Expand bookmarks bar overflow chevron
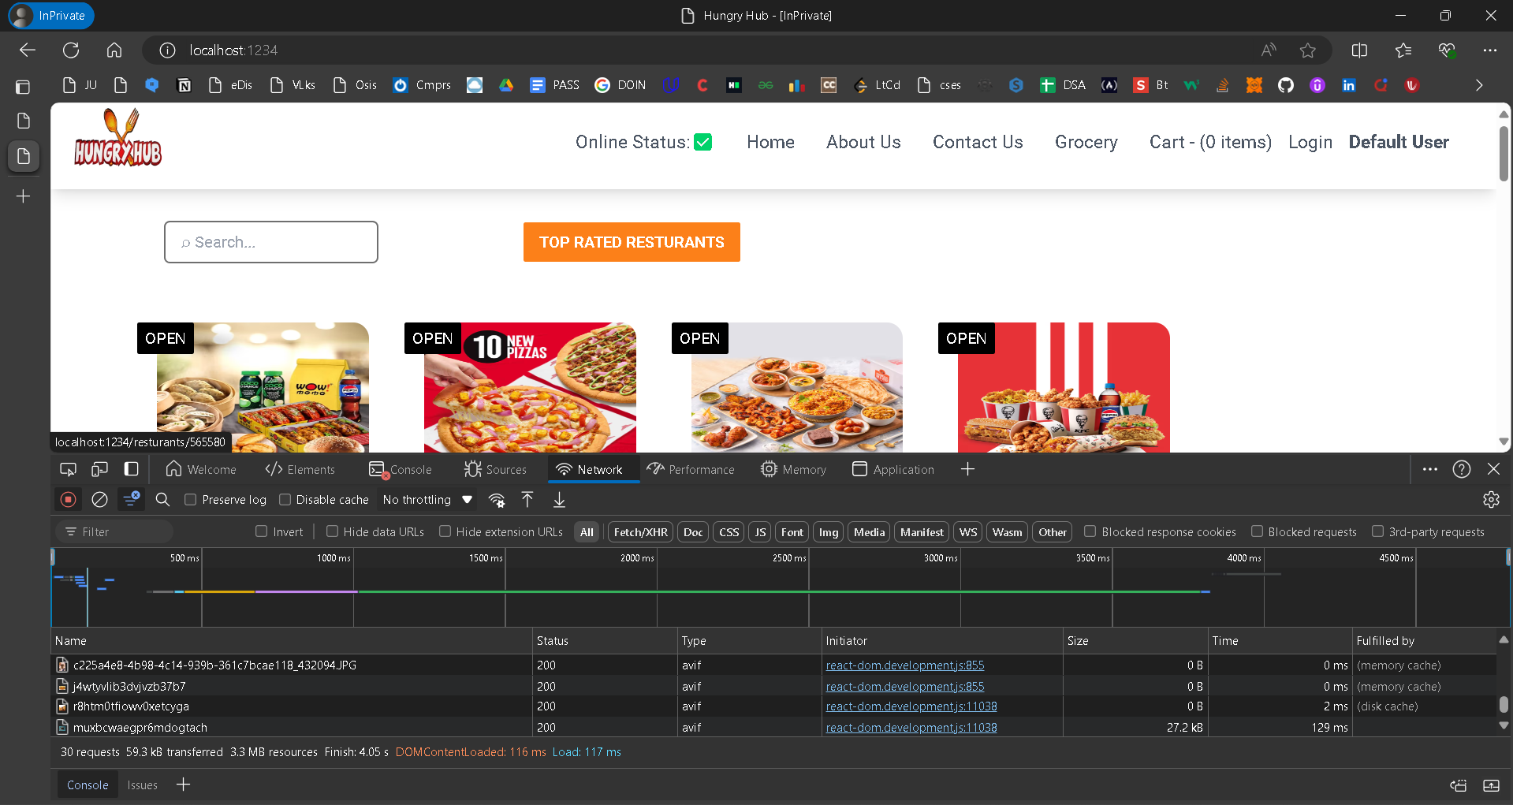This screenshot has width=1513, height=805. click(1479, 85)
